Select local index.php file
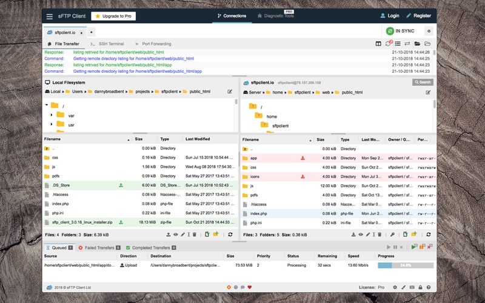 [x=60, y=204]
